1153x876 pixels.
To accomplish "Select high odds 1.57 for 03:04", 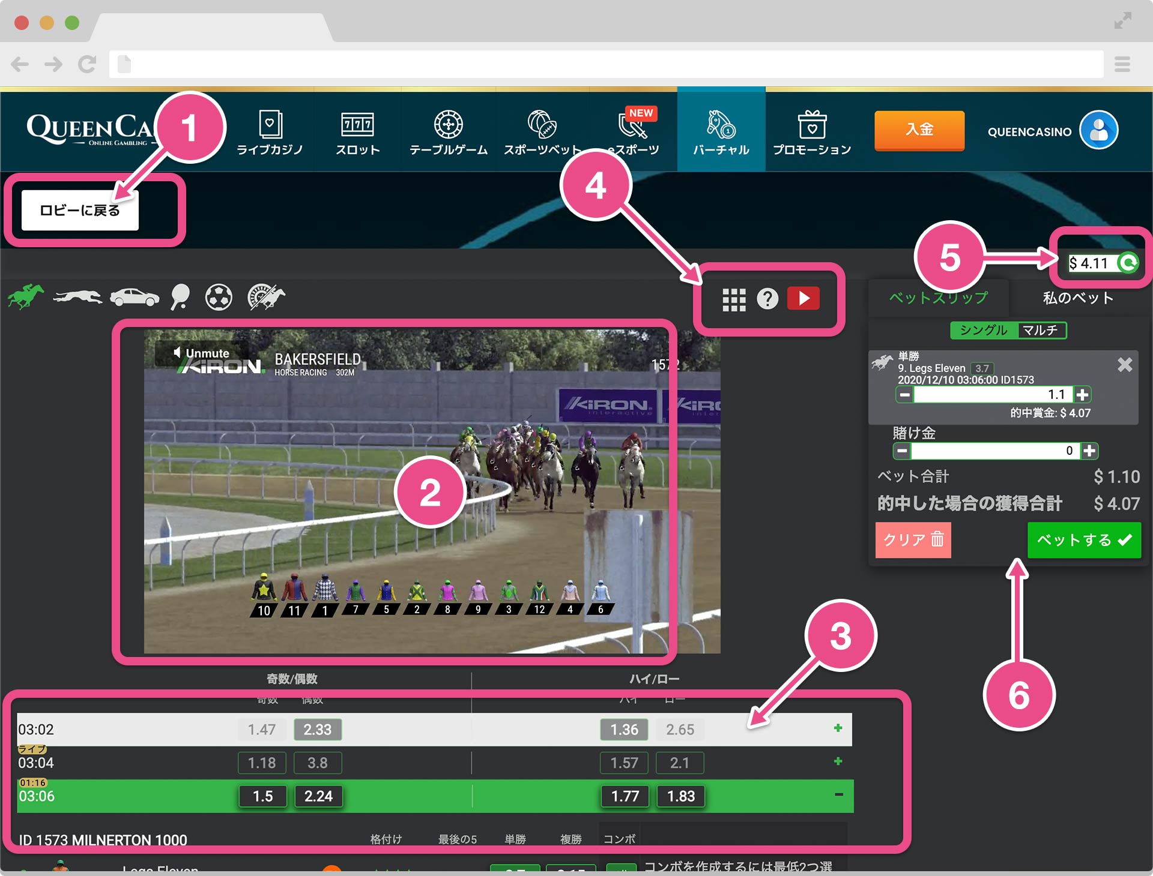I will tap(625, 763).
